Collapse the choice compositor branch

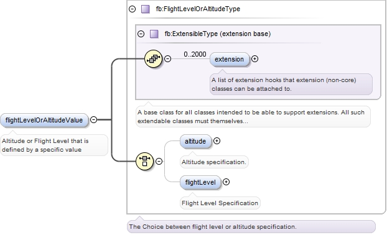click(159, 161)
